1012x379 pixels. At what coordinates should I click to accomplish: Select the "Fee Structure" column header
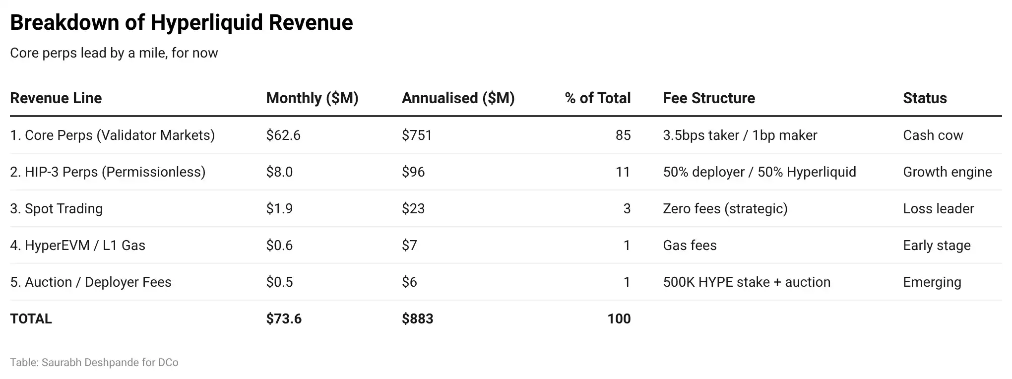point(709,98)
